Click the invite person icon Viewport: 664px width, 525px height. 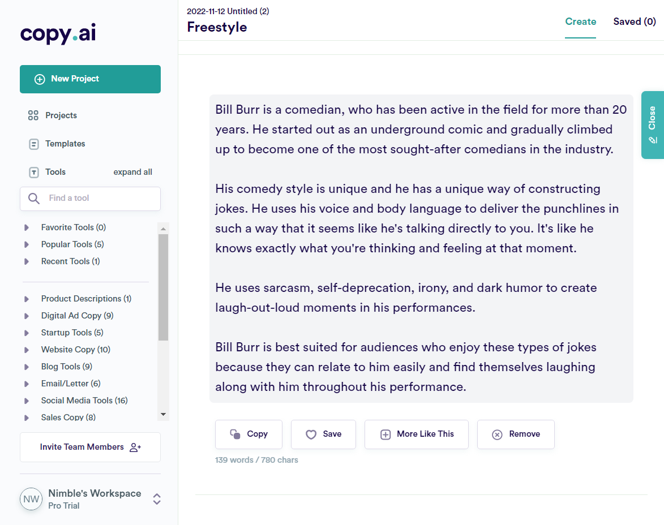click(135, 447)
